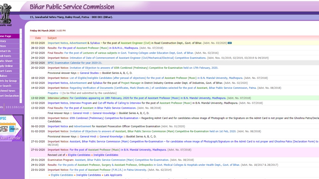Open the Hindi Fonts sidebar item

pyautogui.click(x=10, y=56)
